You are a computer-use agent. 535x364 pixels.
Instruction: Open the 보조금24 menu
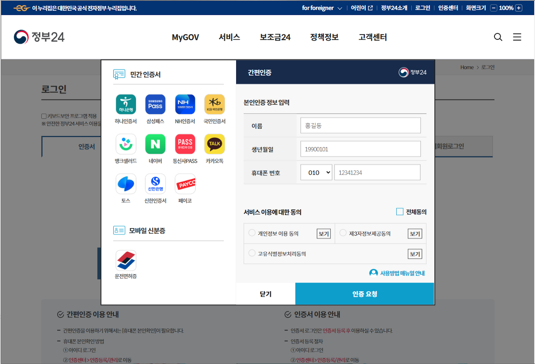click(x=275, y=37)
